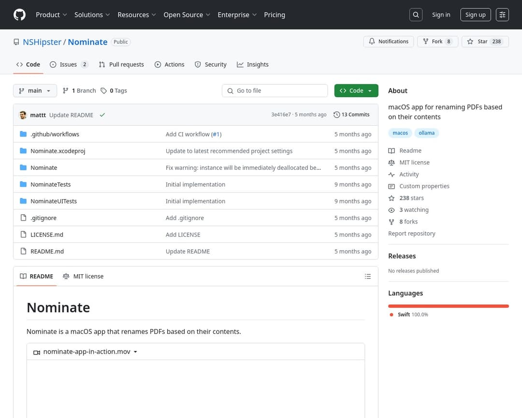The image size is (522, 418).
Task: Click the star icon beside 238 stars
Action: click(x=391, y=198)
